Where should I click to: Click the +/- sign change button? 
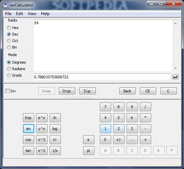tap(119, 140)
